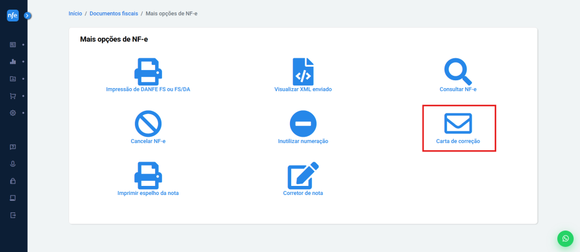Select the Inutilizar numeração minus icon
This screenshot has width=580, height=252.
tap(303, 123)
